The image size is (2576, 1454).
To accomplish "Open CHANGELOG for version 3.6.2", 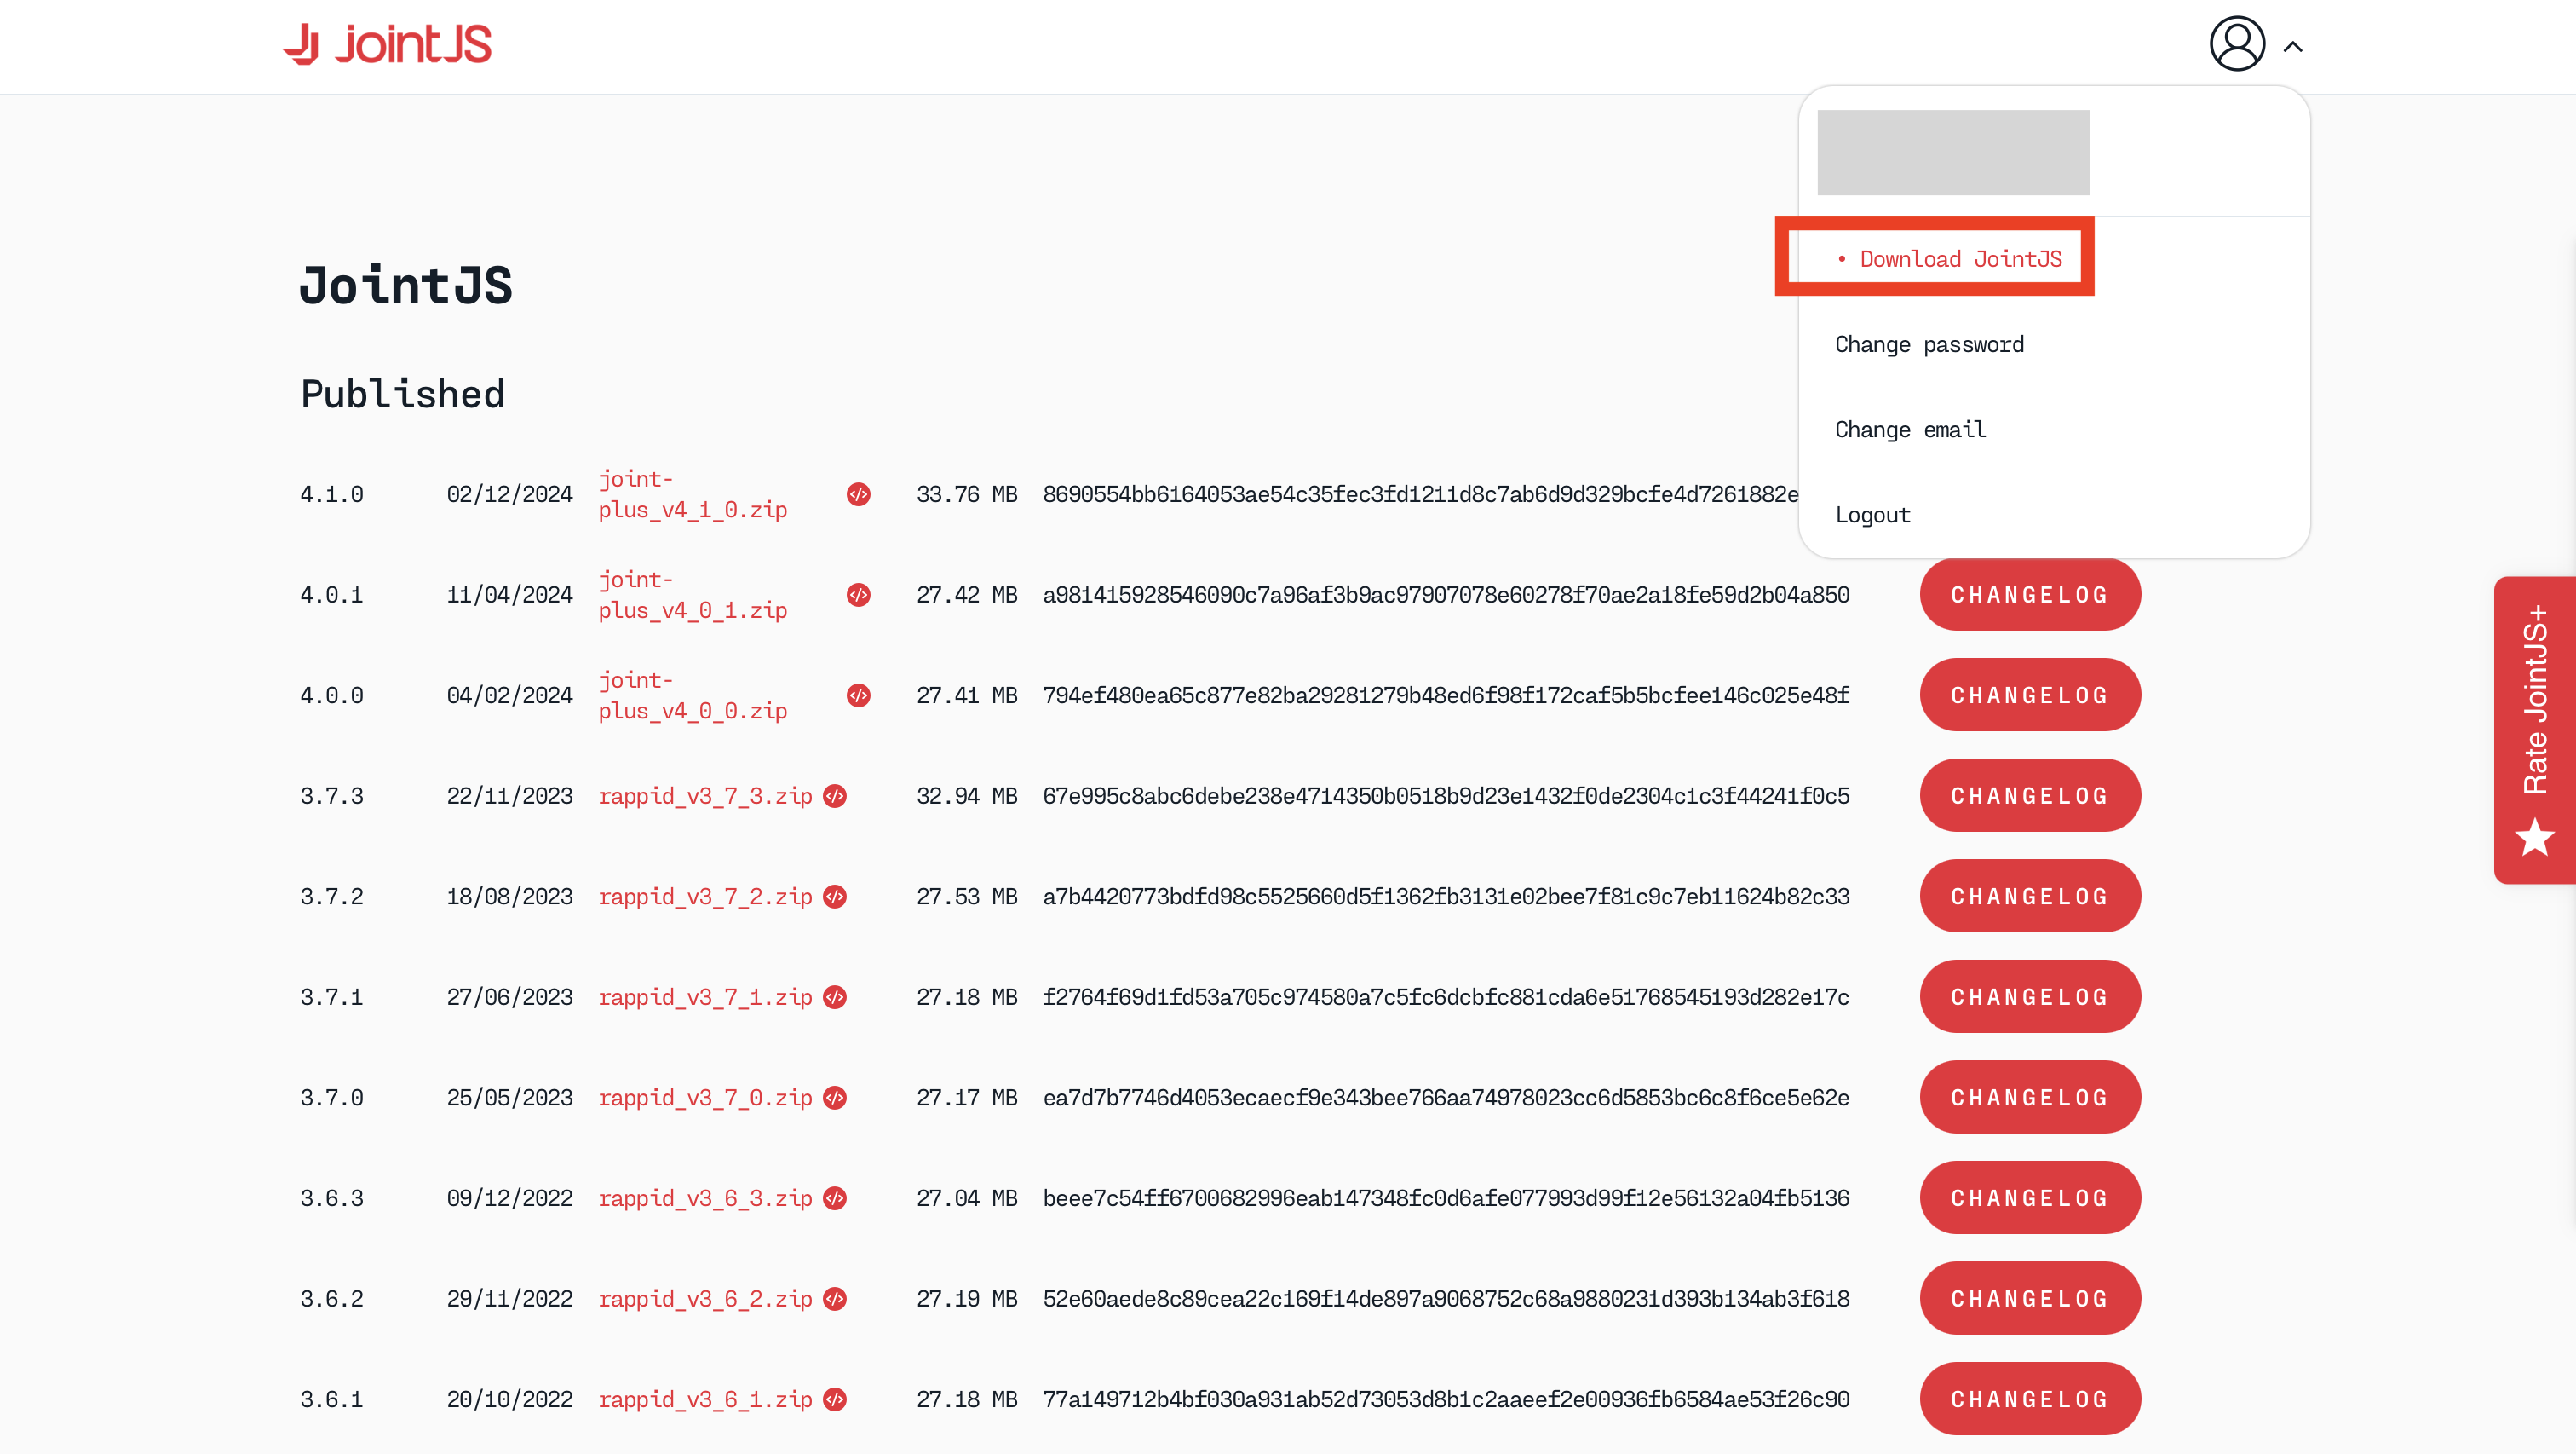I will pos(2030,1298).
